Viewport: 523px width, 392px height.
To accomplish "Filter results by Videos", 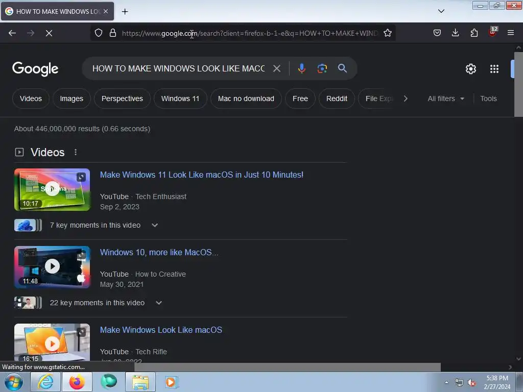I will pyautogui.click(x=31, y=99).
